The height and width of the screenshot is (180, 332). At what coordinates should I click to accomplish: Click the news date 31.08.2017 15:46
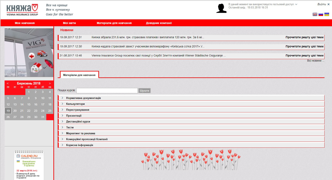pyautogui.click(x=71, y=56)
